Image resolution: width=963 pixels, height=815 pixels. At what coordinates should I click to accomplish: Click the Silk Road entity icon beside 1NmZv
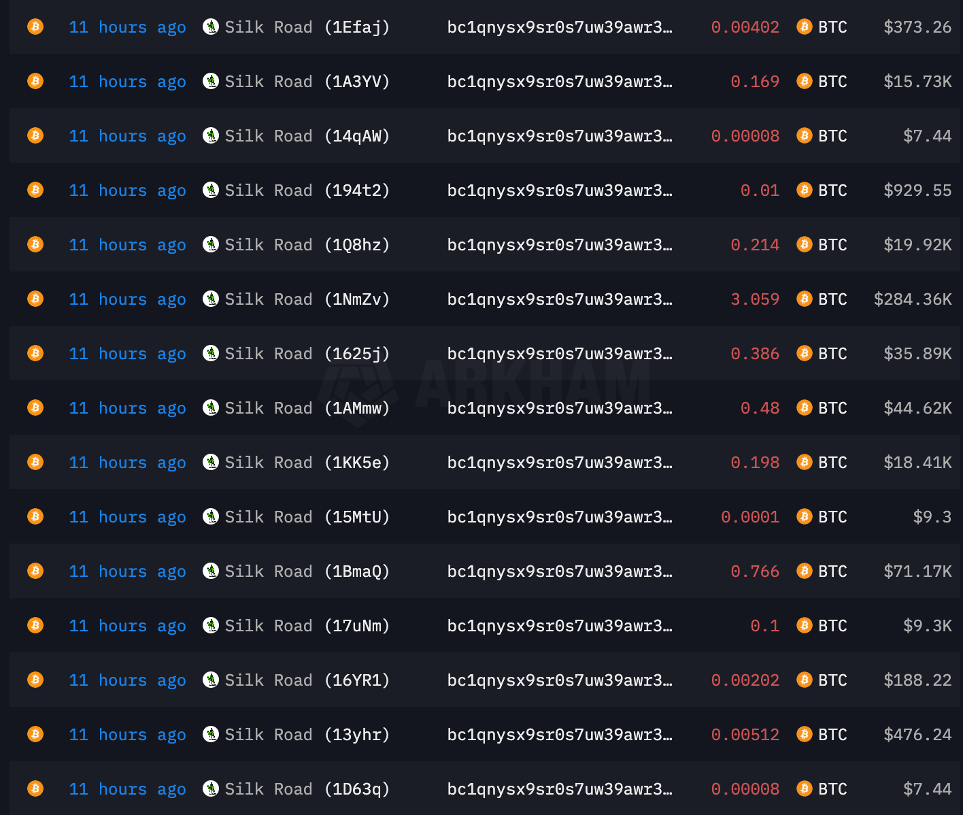211,299
